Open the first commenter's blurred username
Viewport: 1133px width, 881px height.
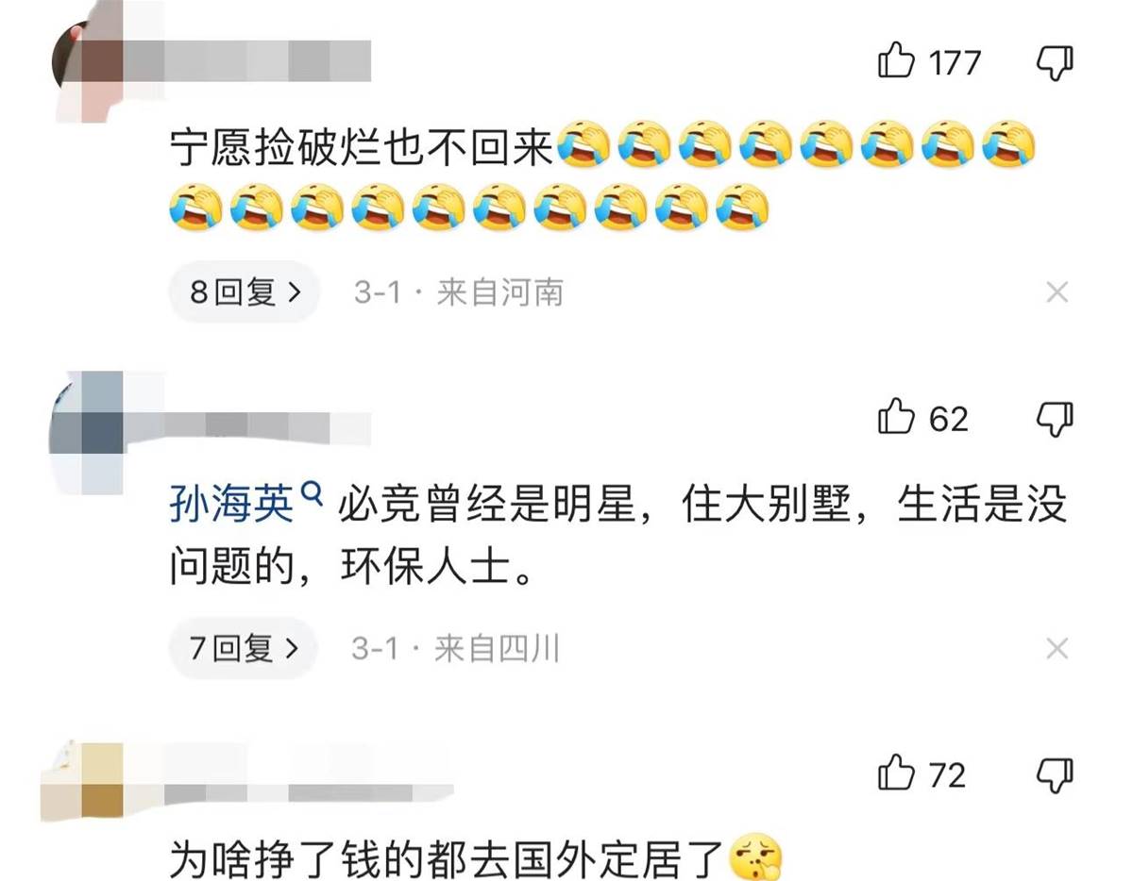269,60
